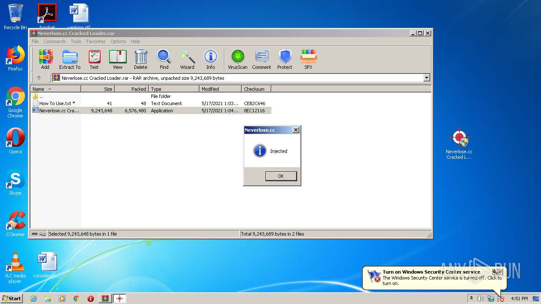Select the considered Word document icon
541x304 pixels.
pos(46,265)
